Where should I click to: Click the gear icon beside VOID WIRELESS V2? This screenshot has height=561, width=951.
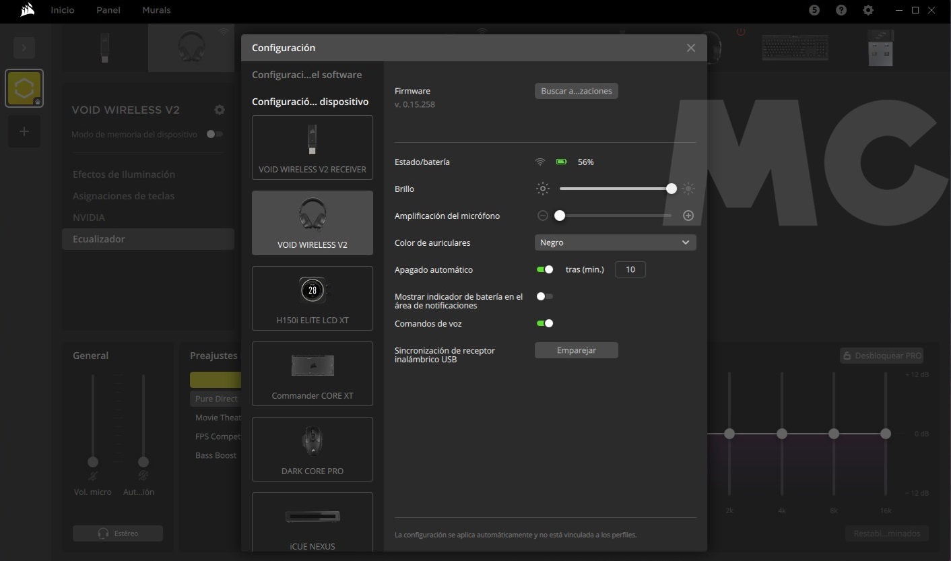[x=220, y=110]
